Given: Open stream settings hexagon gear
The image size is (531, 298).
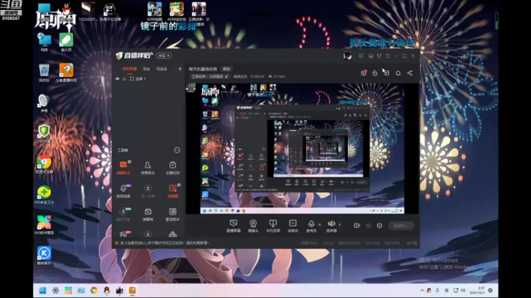Looking at the screenshot, I should pyautogui.click(x=380, y=225).
